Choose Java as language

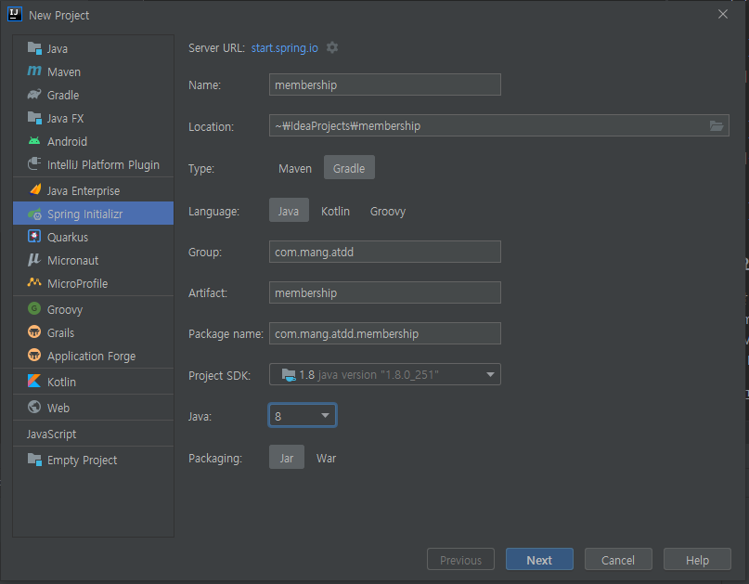[x=289, y=211]
